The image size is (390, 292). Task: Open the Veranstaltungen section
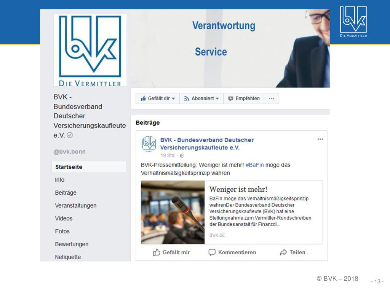click(x=76, y=206)
